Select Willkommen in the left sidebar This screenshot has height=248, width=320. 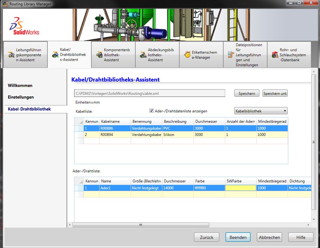(x=20, y=85)
